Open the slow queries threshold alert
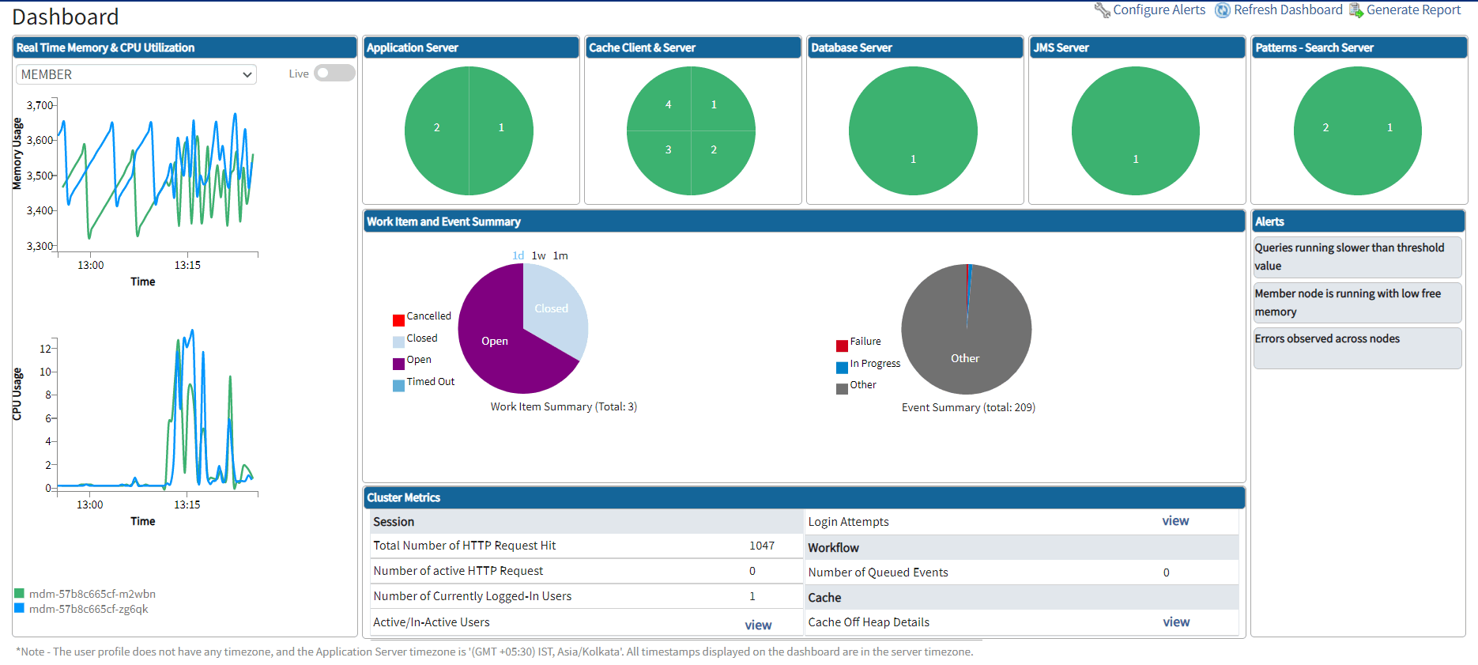The width and height of the screenshot is (1478, 665). (x=1357, y=257)
